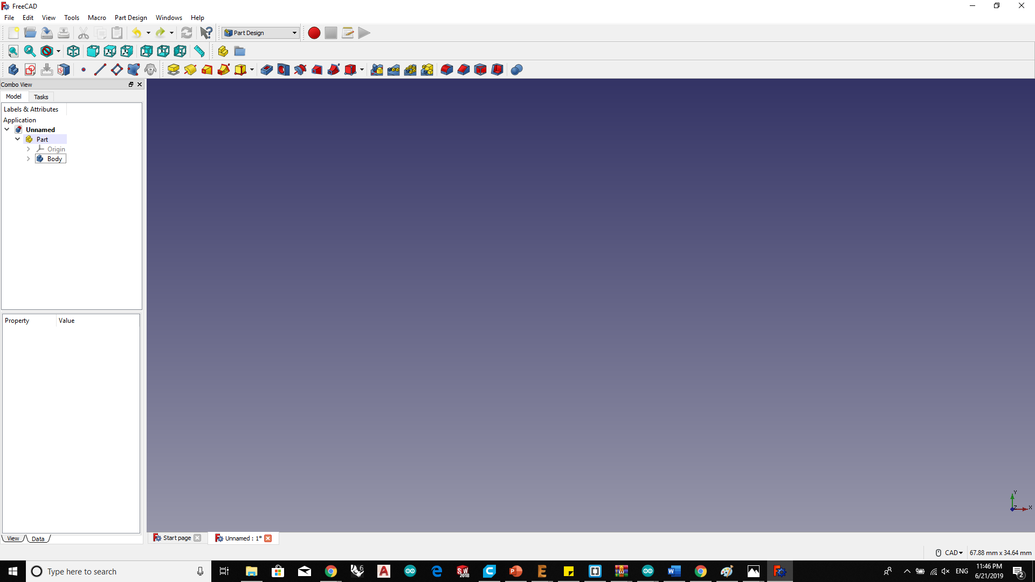Open the Part Design workbench dropdown
The image size is (1035, 582).
[294, 33]
